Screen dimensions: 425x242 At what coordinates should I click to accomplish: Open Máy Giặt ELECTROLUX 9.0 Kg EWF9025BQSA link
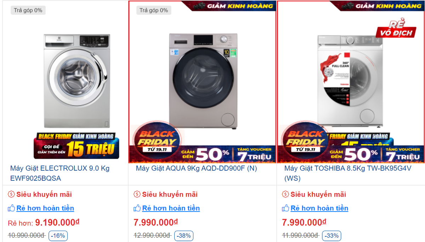[x=60, y=173]
